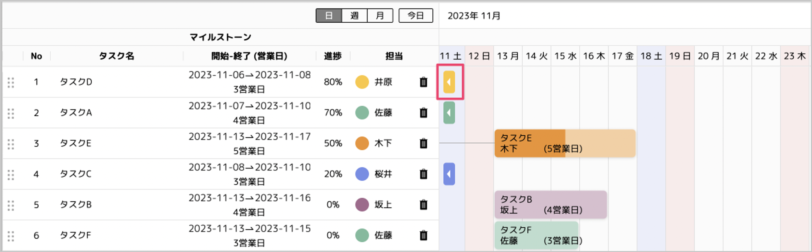
Task: Switch to 週 week view
Action: tap(354, 16)
